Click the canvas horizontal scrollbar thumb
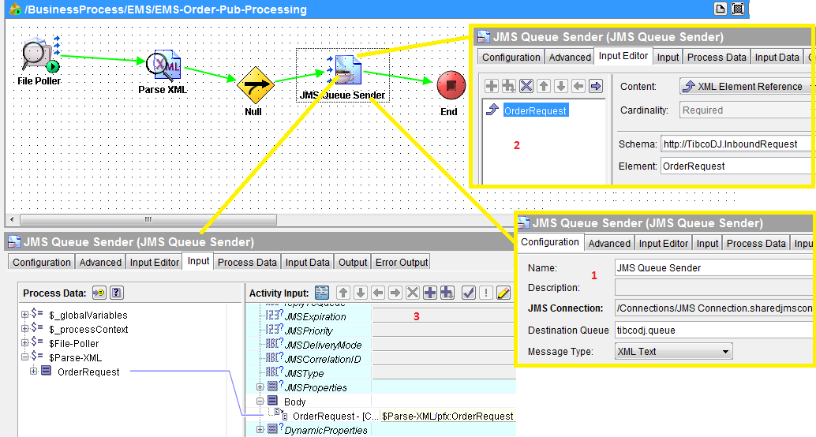Image resolution: width=816 pixels, height=437 pixels. tap(148, 219)
